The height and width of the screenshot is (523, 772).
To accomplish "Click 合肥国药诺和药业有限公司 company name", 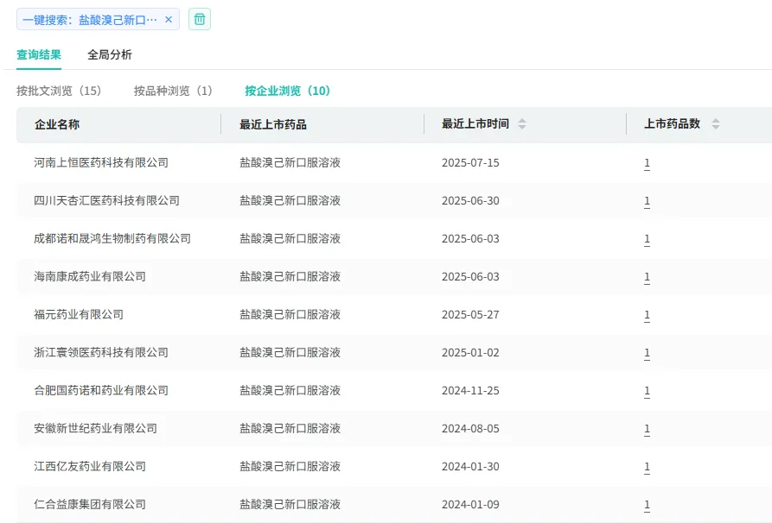I will (101, 390).
